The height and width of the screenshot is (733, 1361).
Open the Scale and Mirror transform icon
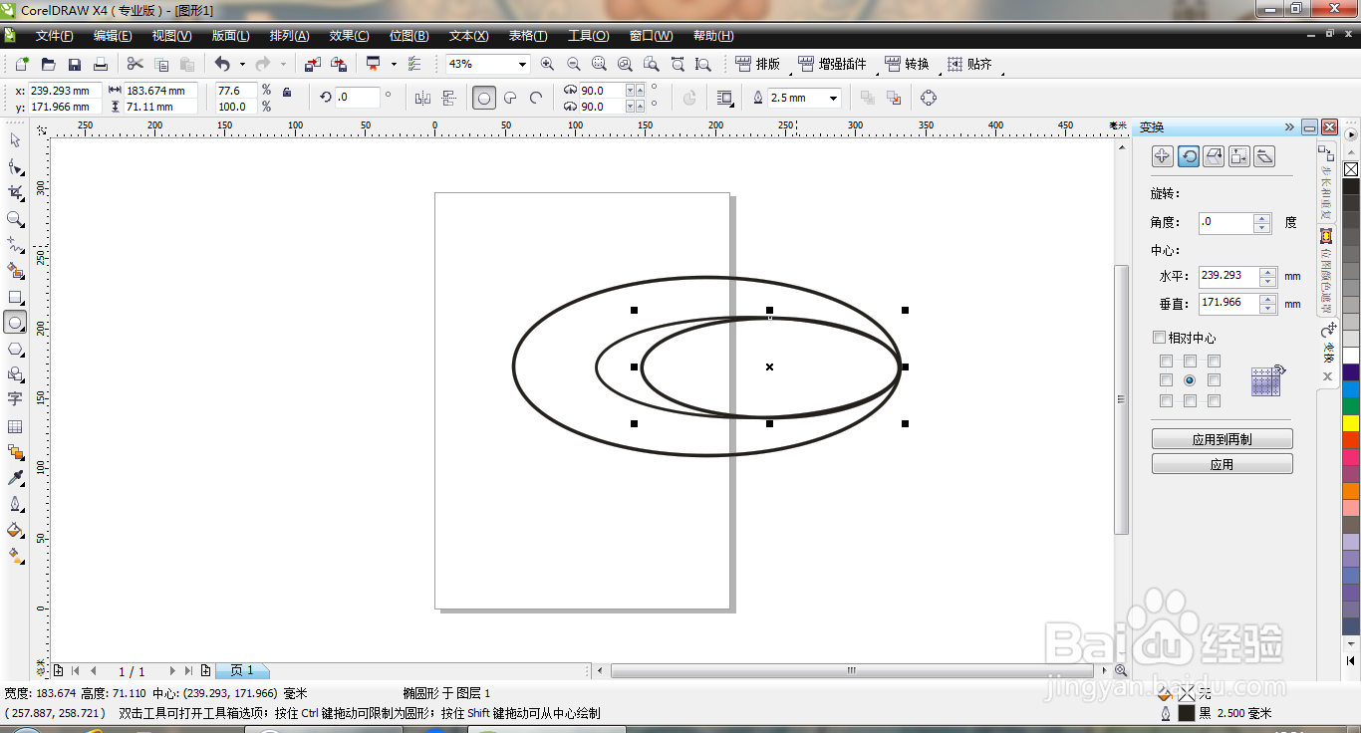click(1214, 156)
